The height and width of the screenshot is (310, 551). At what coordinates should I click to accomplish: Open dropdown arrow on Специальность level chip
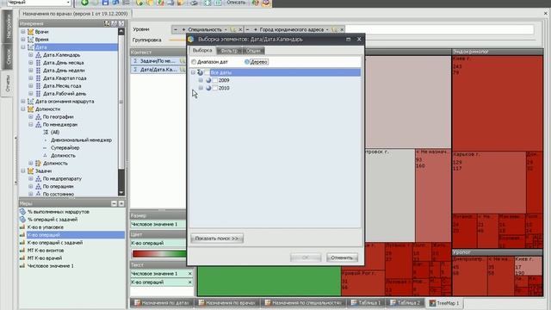point(226,29)
